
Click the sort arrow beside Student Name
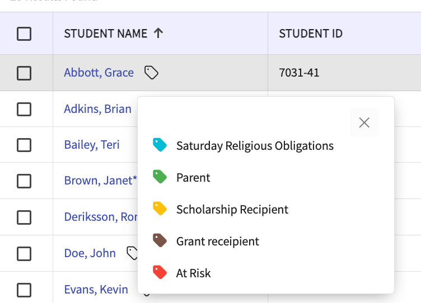[158, 34]
